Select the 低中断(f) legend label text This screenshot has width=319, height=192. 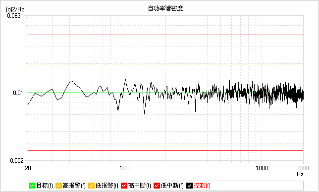pyautogui.click(x=172, y=186)
